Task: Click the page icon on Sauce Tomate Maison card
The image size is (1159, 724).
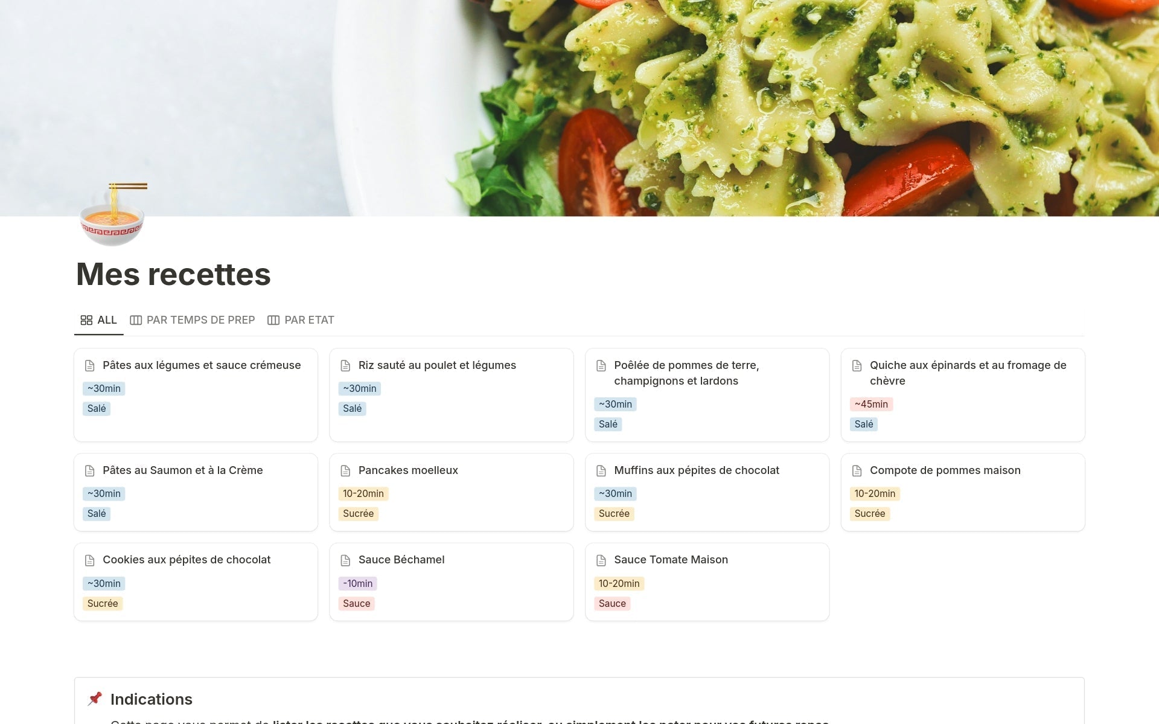Action: point(601,560)
